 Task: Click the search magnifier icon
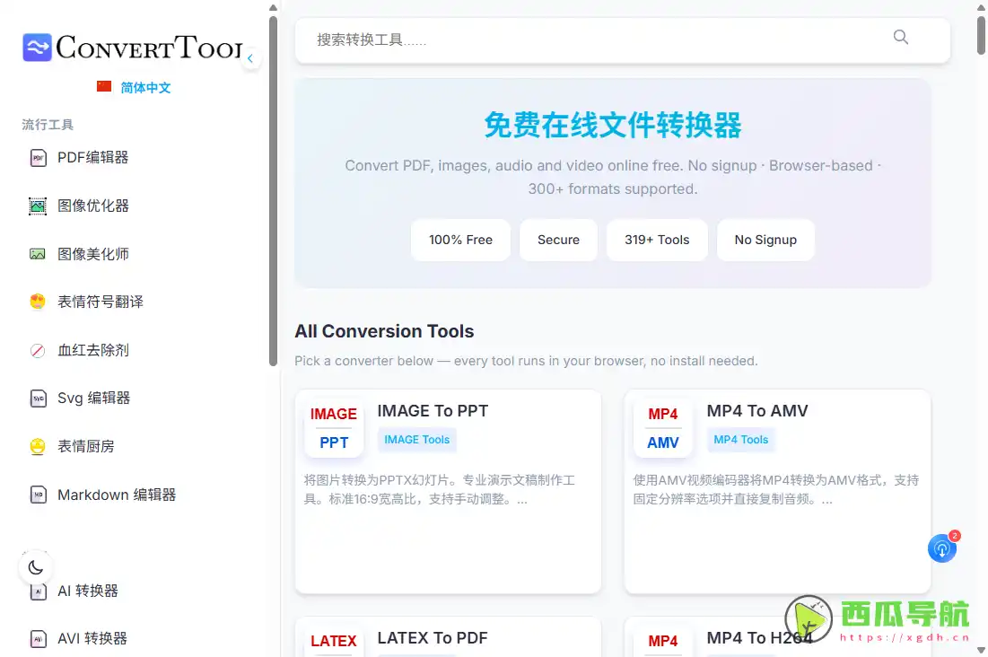pos(900,38)
